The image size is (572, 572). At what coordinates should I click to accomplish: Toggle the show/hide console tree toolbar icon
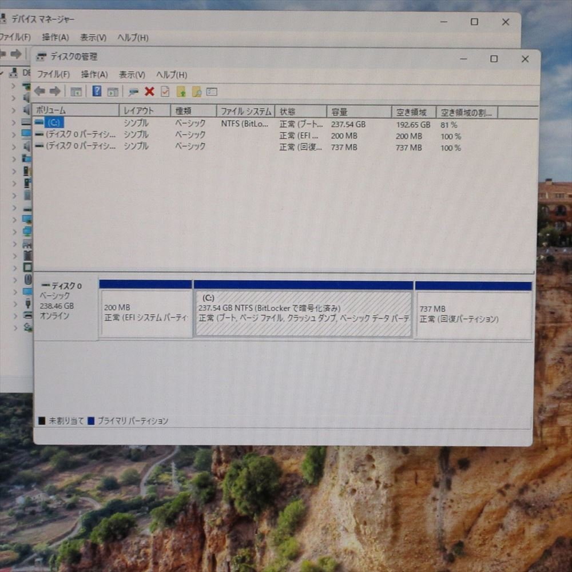click(76, 92)
